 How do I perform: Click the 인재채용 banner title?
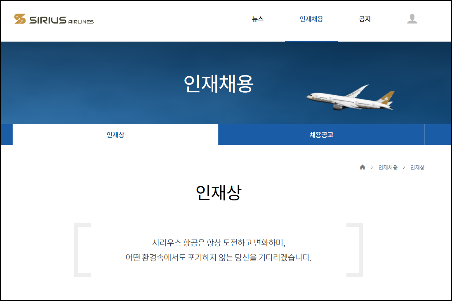(x=219, y=83)
